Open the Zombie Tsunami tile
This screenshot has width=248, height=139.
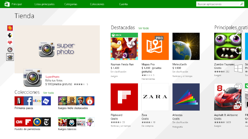click(228, 46)
